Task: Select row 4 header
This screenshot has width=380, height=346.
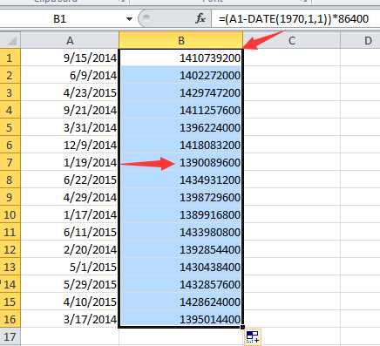Action: coord(10,110)
